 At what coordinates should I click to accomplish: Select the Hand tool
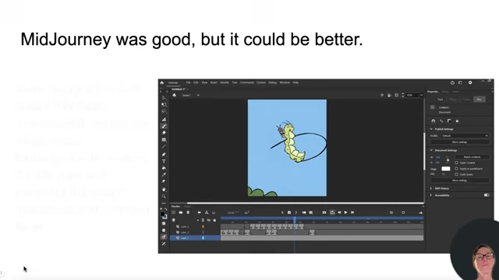tap(164, 190)
